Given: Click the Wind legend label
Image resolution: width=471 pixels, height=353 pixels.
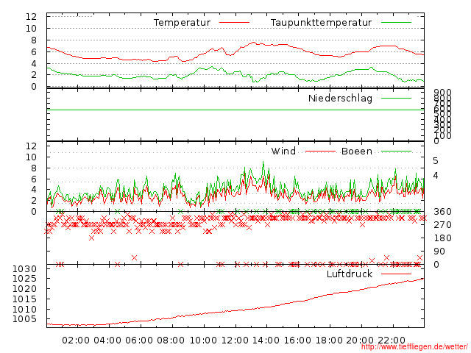Looking at the screenshot, I should [283, 151].
